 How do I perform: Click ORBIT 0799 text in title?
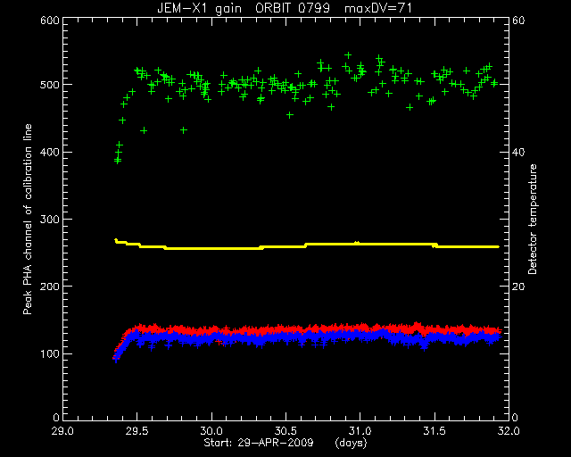pyautogui.click(x=293, y=8)
